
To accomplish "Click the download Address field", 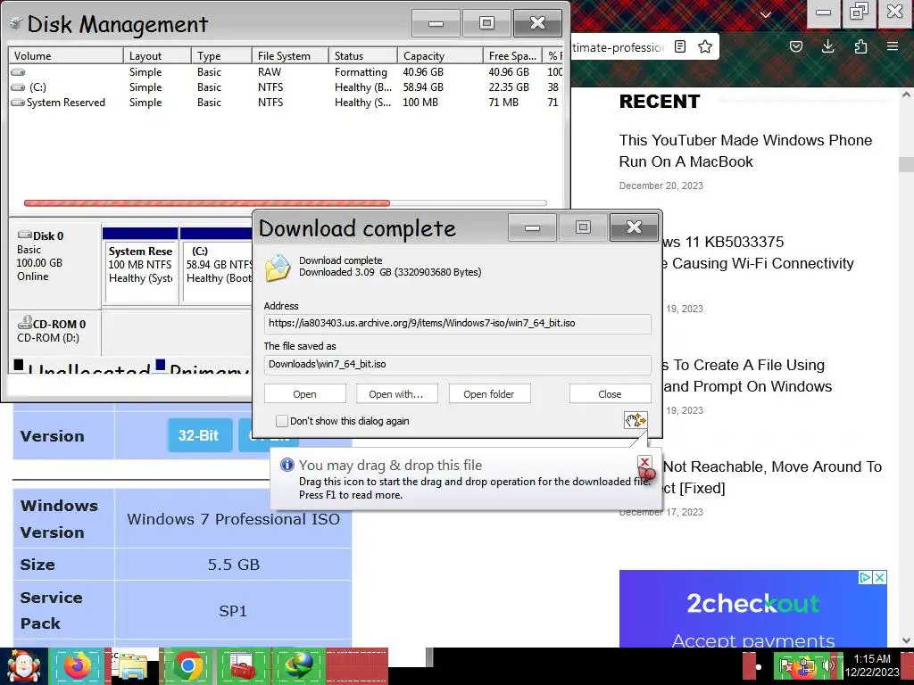I will 458,323.
